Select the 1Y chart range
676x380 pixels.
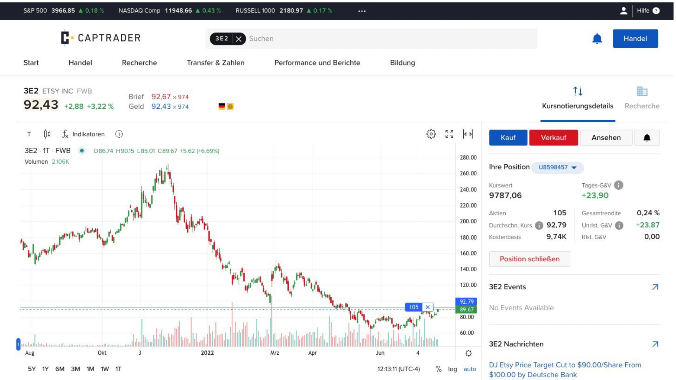pyautogui.click(x=45, y=369)
